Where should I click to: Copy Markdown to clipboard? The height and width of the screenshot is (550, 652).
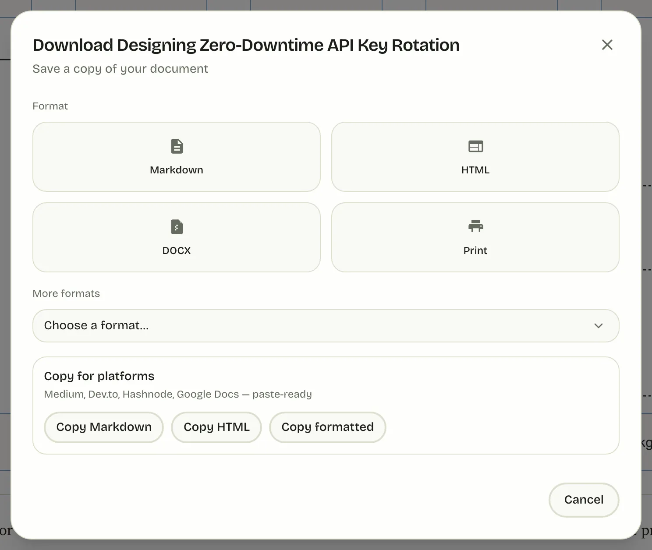pos(104,427)
